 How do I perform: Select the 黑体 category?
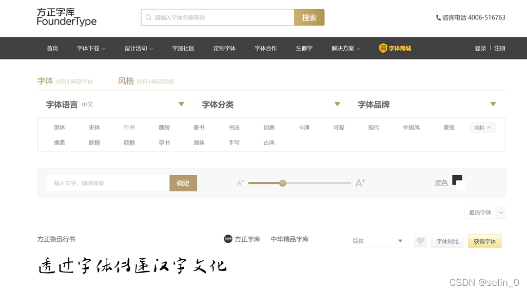coord(60,128)
